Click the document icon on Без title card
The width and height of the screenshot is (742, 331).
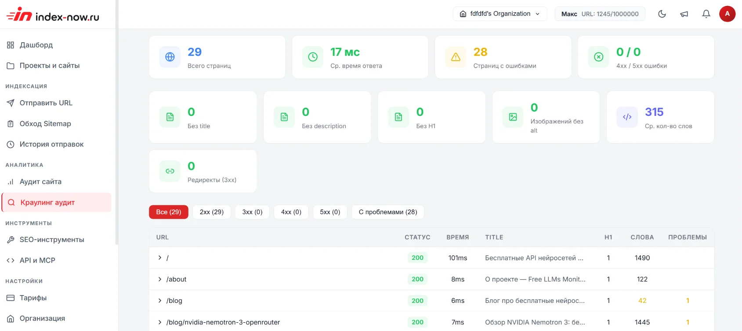click(170, 117)
